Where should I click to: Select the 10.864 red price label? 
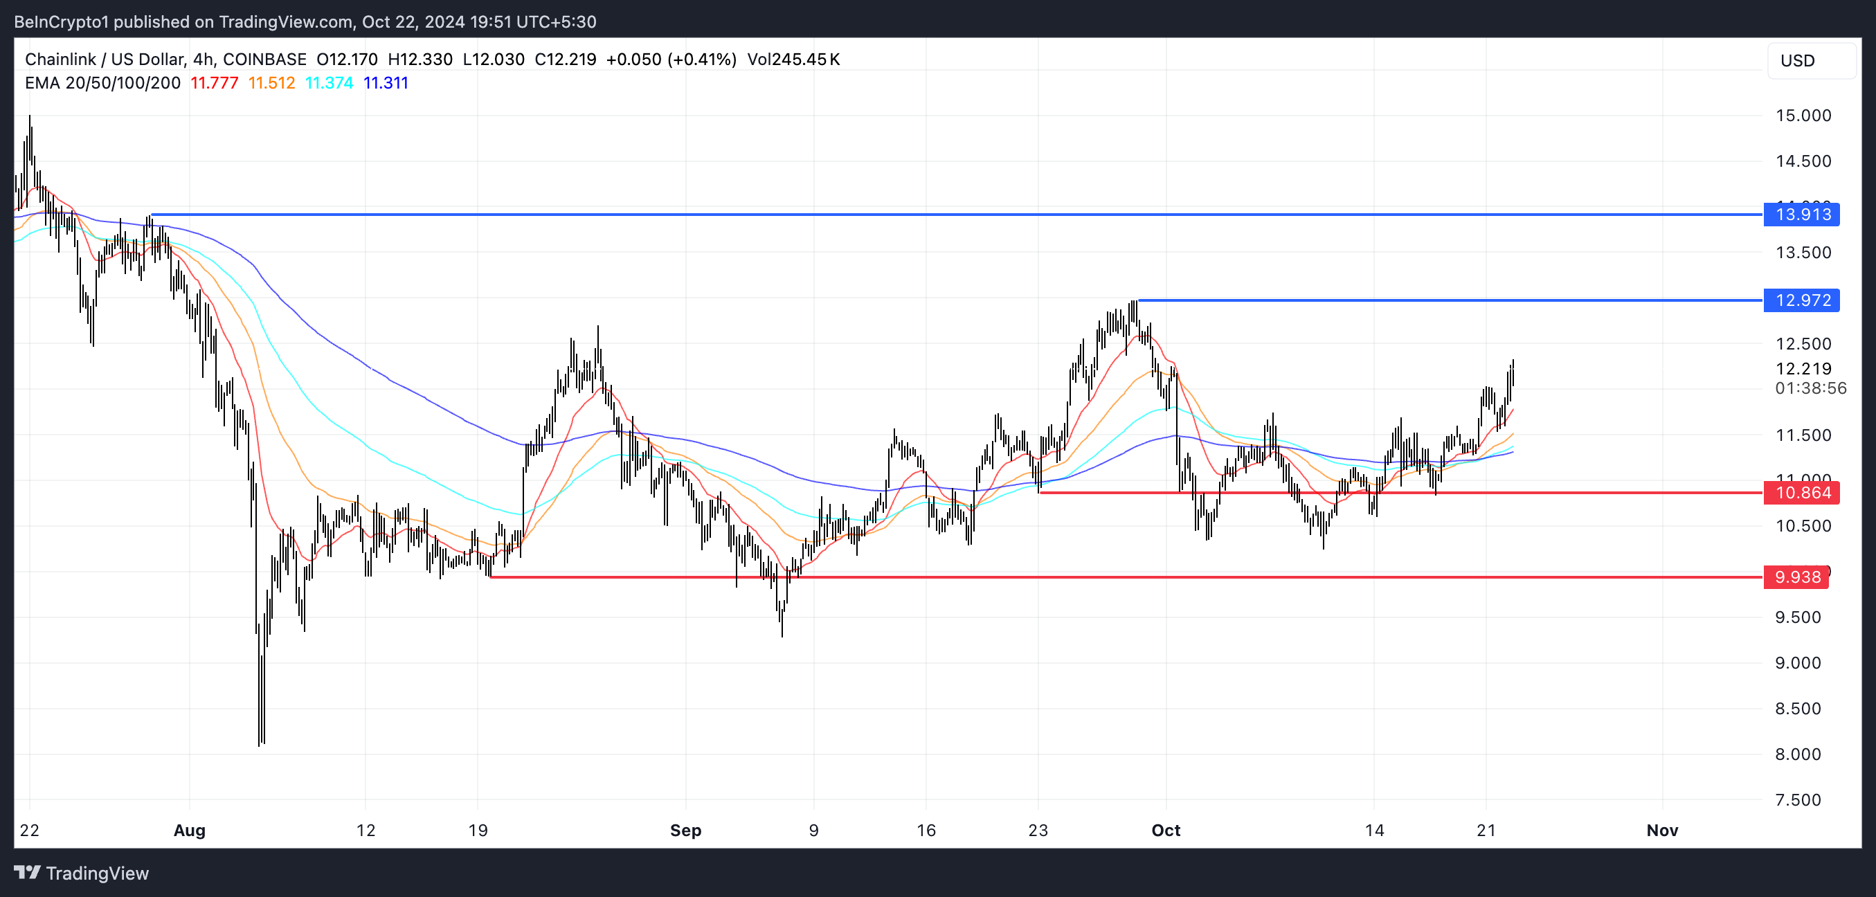coord(1802,493)
